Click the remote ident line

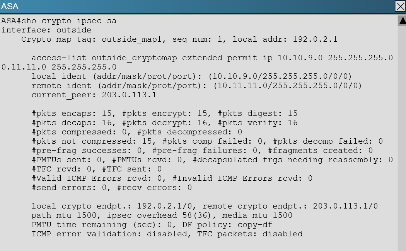[x=196, y=86]
